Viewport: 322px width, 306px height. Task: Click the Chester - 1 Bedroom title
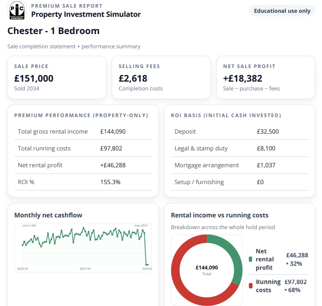pos(53,31)
